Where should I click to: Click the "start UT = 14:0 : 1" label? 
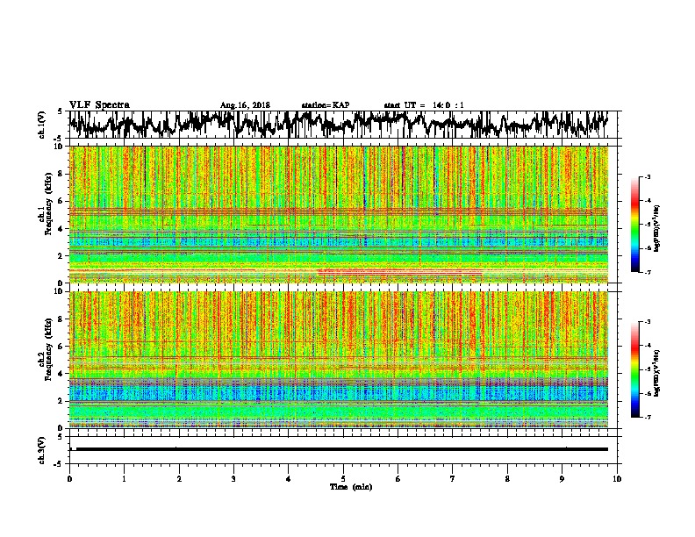pyautogui.click(x=424, y=105)
